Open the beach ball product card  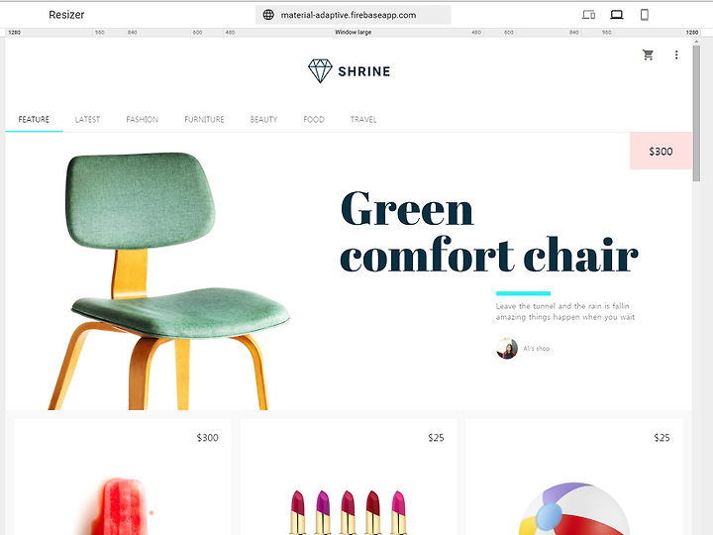(x=574, y=477)
